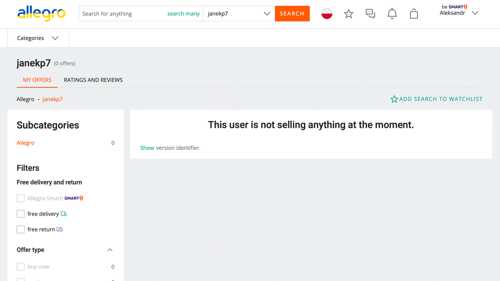Image resolution: width=500 pixels, height=281 pixels.
Task: Click the janekp7 breadcrumb link
Action: (x=53, y=99)
